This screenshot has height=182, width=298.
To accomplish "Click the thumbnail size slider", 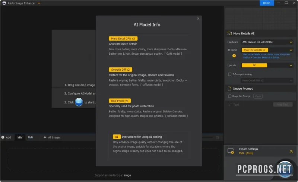I will pyautogui.click(x=207, y=137).
